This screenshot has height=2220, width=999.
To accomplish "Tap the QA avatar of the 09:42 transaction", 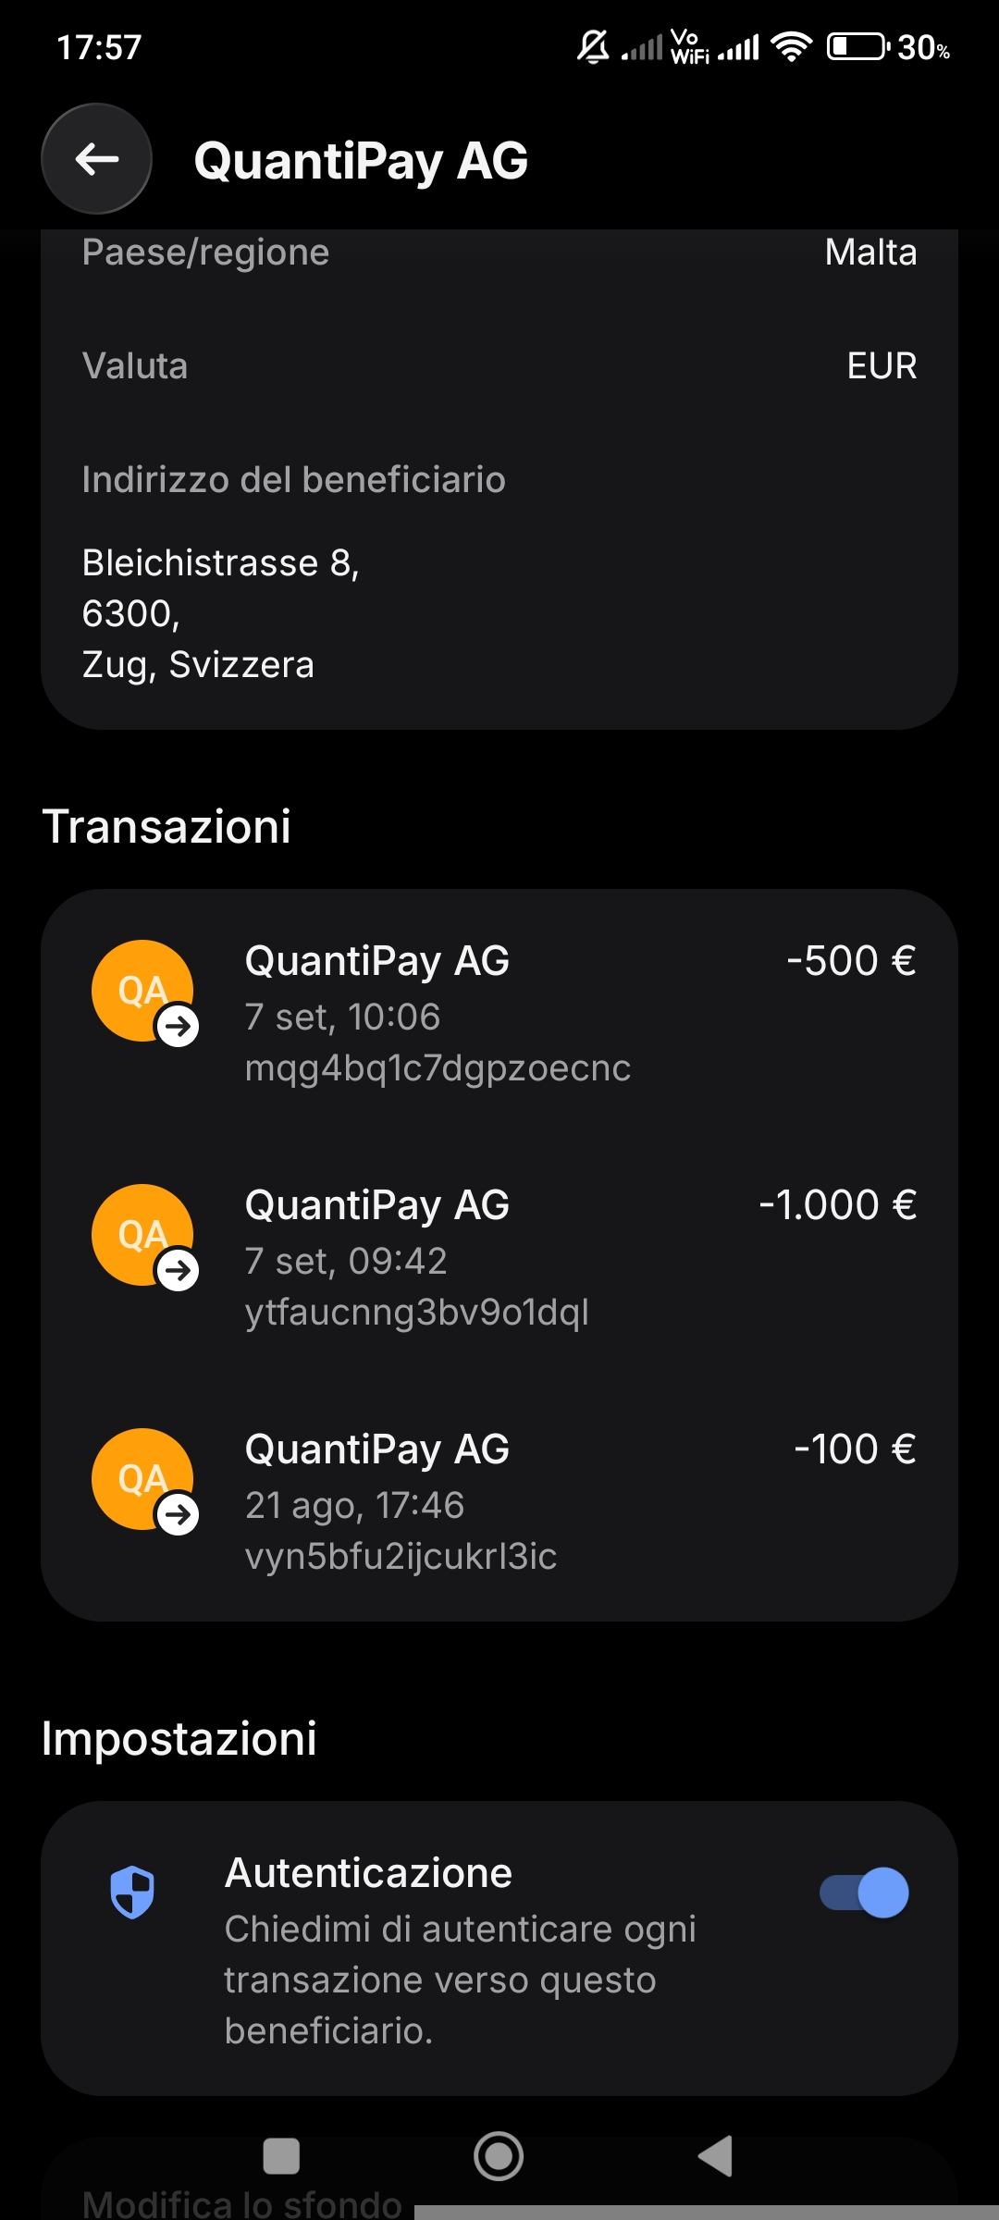I will [x=143, y=1236].
